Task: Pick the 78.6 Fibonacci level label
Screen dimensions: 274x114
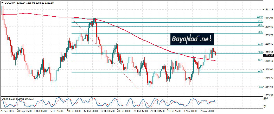Action: pyautogui.click(x=260, y=32)
